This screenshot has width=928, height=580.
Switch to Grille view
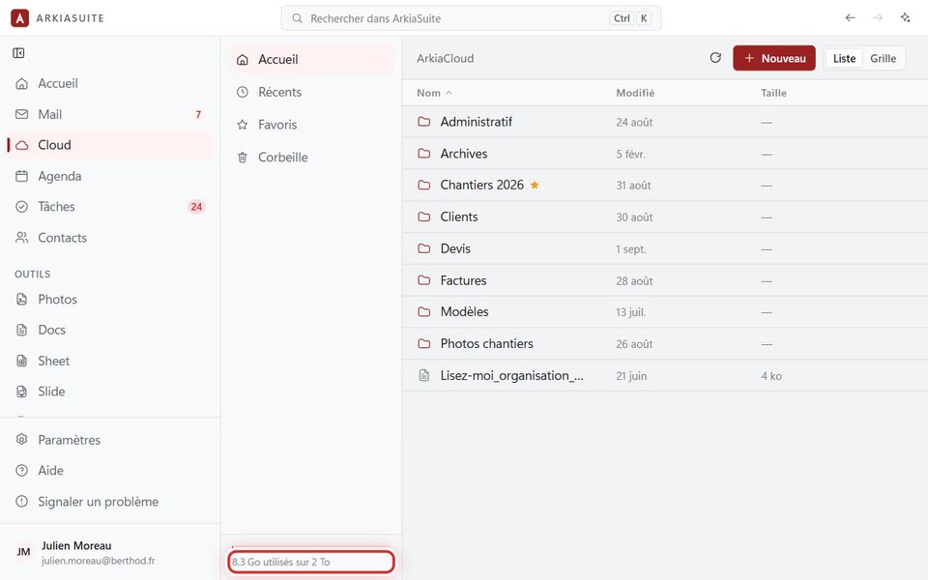click(883, 58)
